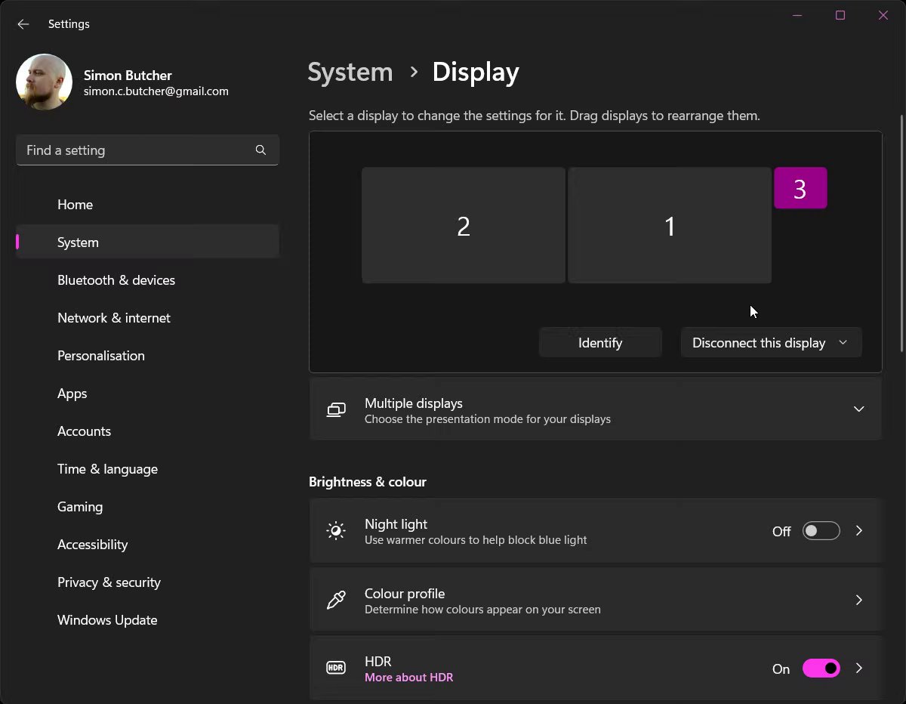Screen dimensions: 906x704
Task: Click the HDR badge icon
Action: pos(336,668)
